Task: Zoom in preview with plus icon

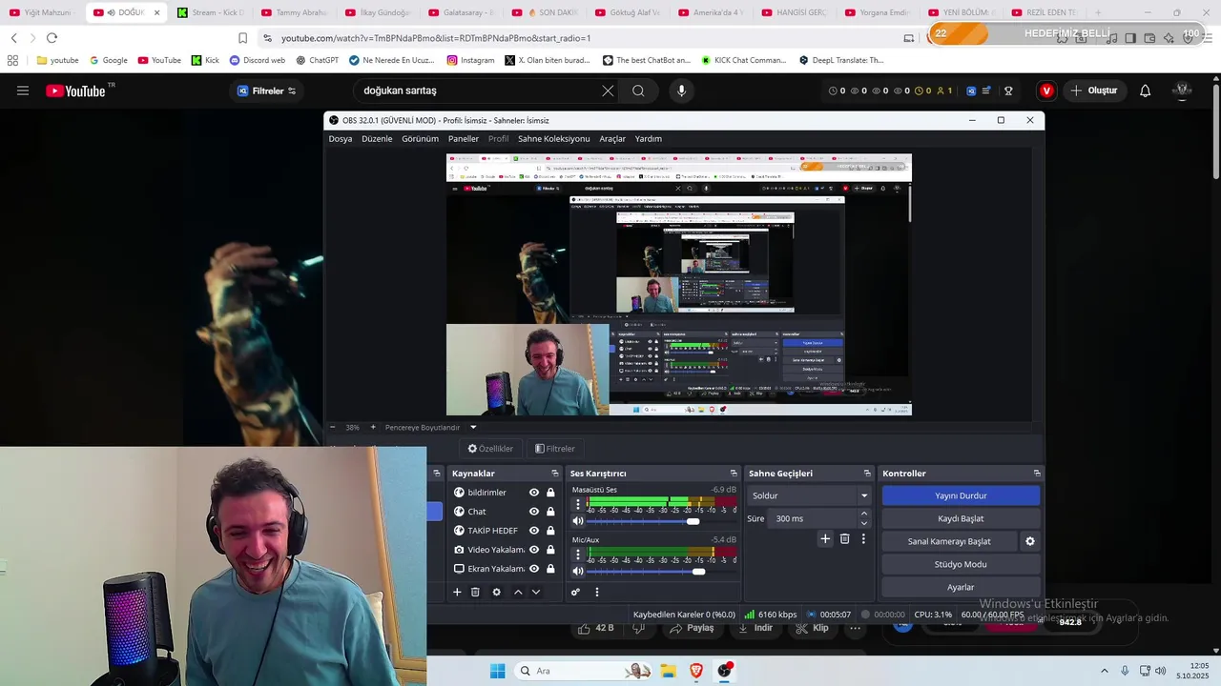Action: point(373,427)
